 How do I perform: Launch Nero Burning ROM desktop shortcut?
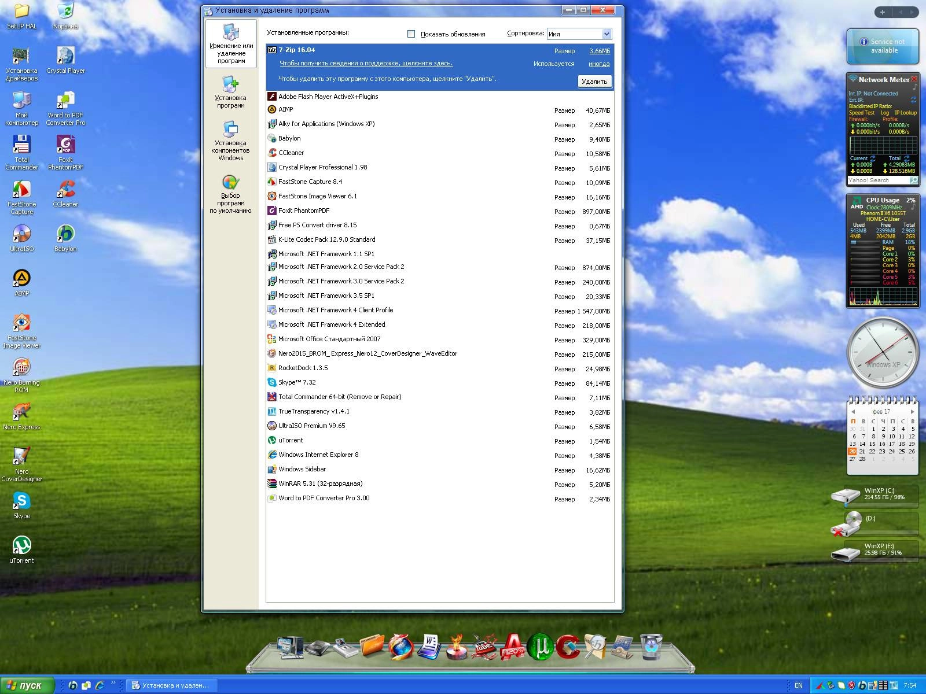pos(21,376)
